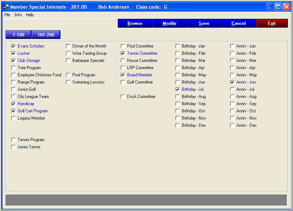The width and height of the screenshot is (293, 211).
Task: Open the Info menu
Action: tap(18, 15)
